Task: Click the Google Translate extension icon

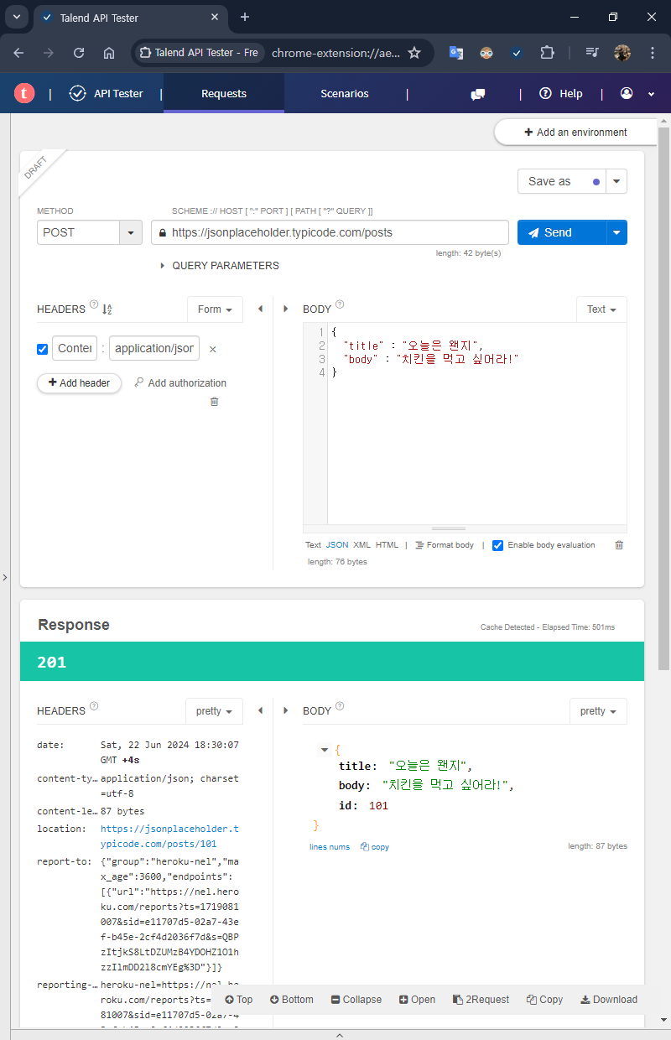Action: click(456, 52)
